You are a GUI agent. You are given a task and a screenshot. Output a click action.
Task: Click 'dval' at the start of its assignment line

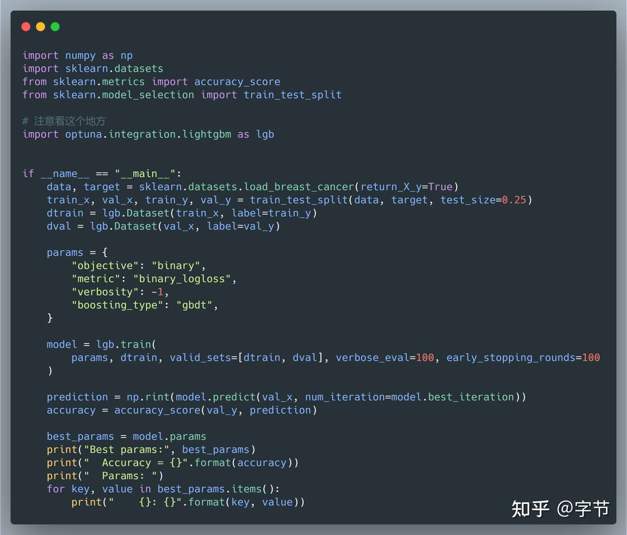tap(59, 226)
